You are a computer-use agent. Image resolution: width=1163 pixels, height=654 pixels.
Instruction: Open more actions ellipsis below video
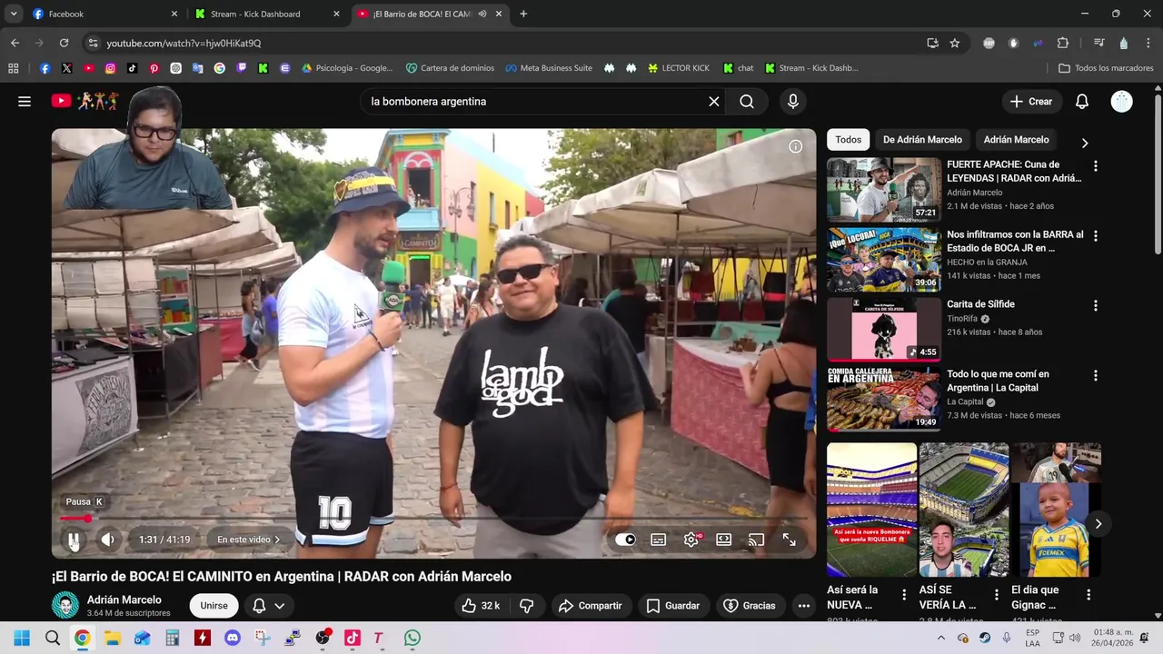[804, 606]
